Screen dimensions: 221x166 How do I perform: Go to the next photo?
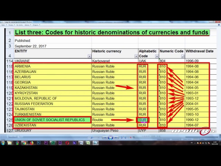pyautogui.click(x=116, y=138)
